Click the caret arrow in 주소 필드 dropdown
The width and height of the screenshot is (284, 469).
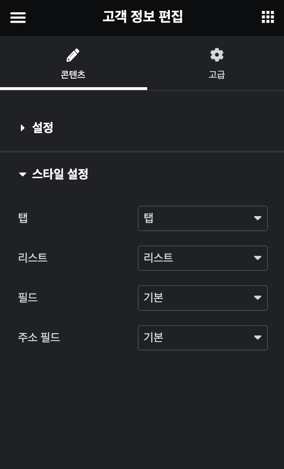(x=257, y=338)
